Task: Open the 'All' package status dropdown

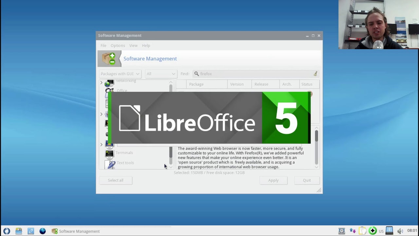Action: pos(161,74)
